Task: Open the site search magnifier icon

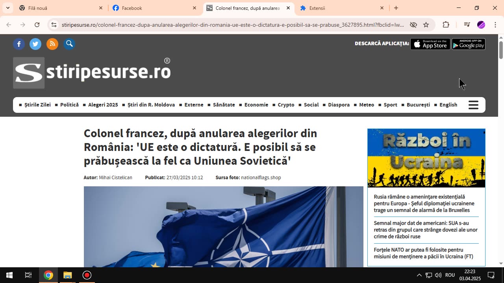Action: coord(69,44)
